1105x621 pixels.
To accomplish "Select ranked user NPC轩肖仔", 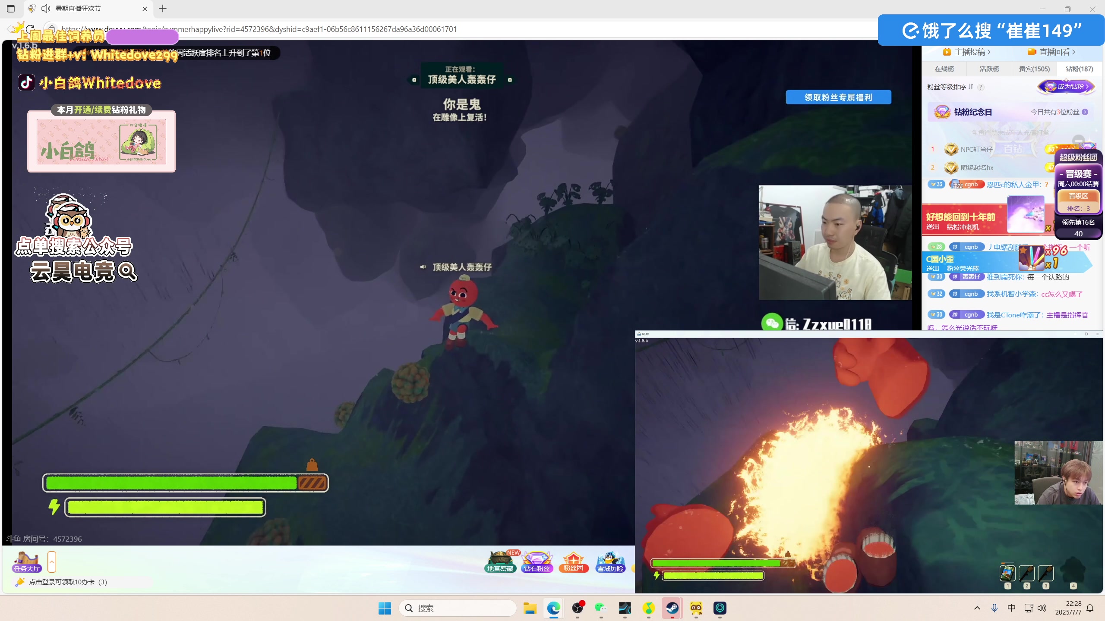I will tap(976, 149).
